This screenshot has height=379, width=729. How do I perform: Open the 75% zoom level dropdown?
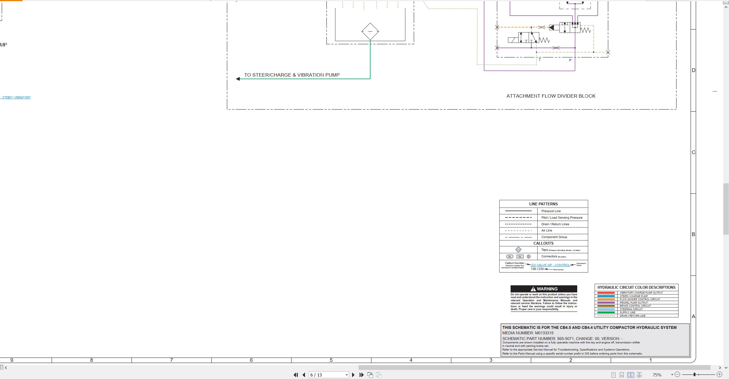coord(672,375)
